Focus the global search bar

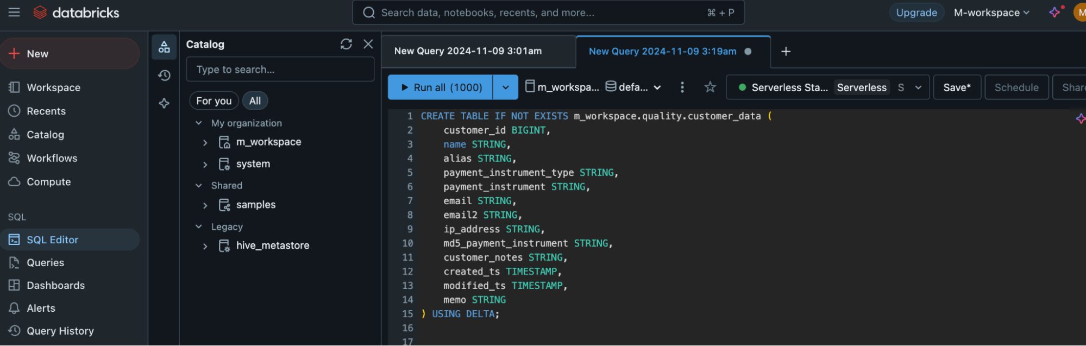click(x=548, y=12)
